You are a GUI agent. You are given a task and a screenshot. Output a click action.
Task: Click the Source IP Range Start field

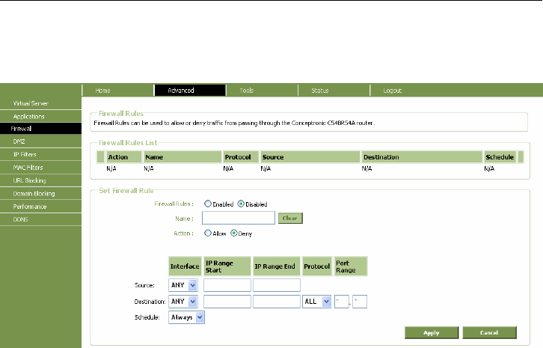point(227,284)
